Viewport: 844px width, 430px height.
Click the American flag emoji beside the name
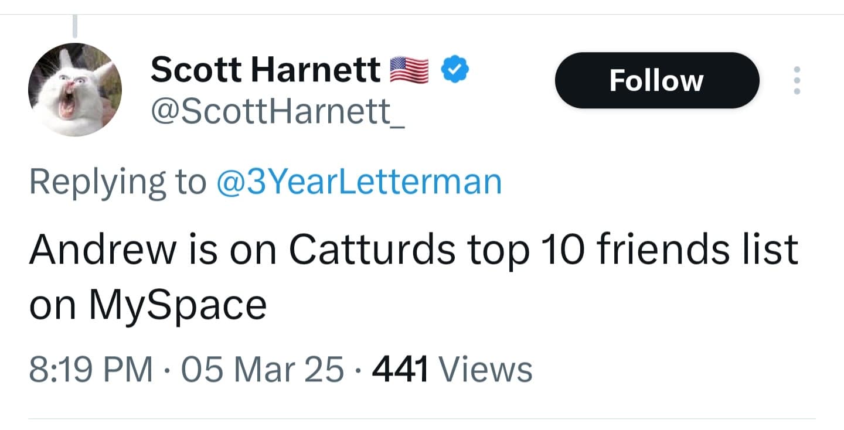pyautogui.click(x=409, y=70)
